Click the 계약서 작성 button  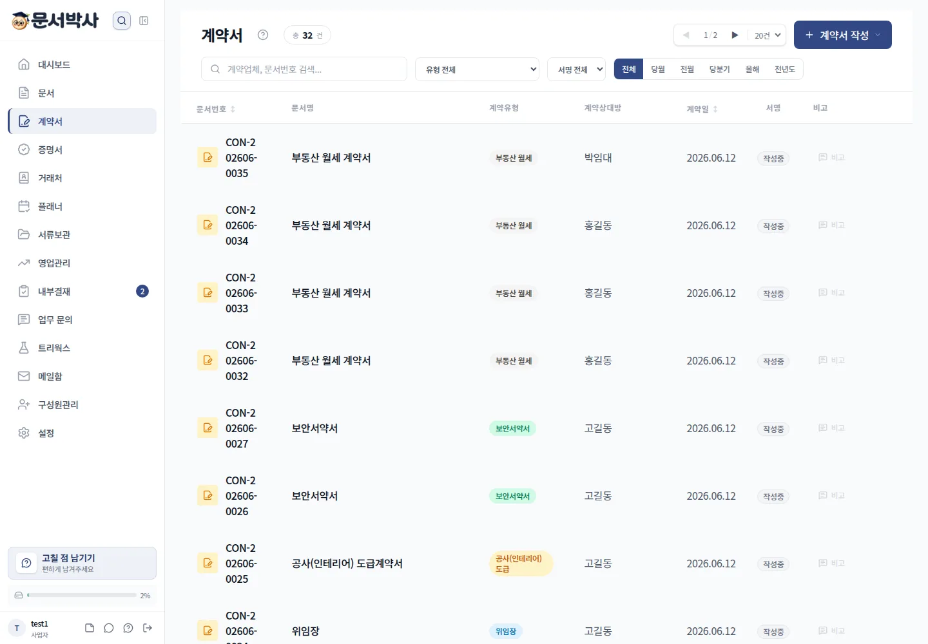(x=843, y=35)
